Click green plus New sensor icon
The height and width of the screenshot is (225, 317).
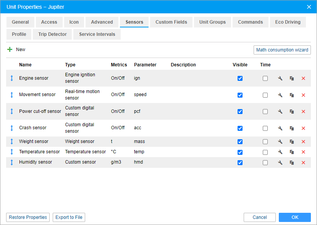[x=10, y=50]
